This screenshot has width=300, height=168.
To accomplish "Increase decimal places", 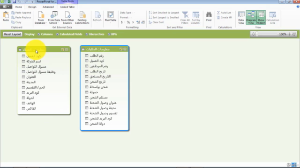I will pyautogui.click(x=138, y=22).
